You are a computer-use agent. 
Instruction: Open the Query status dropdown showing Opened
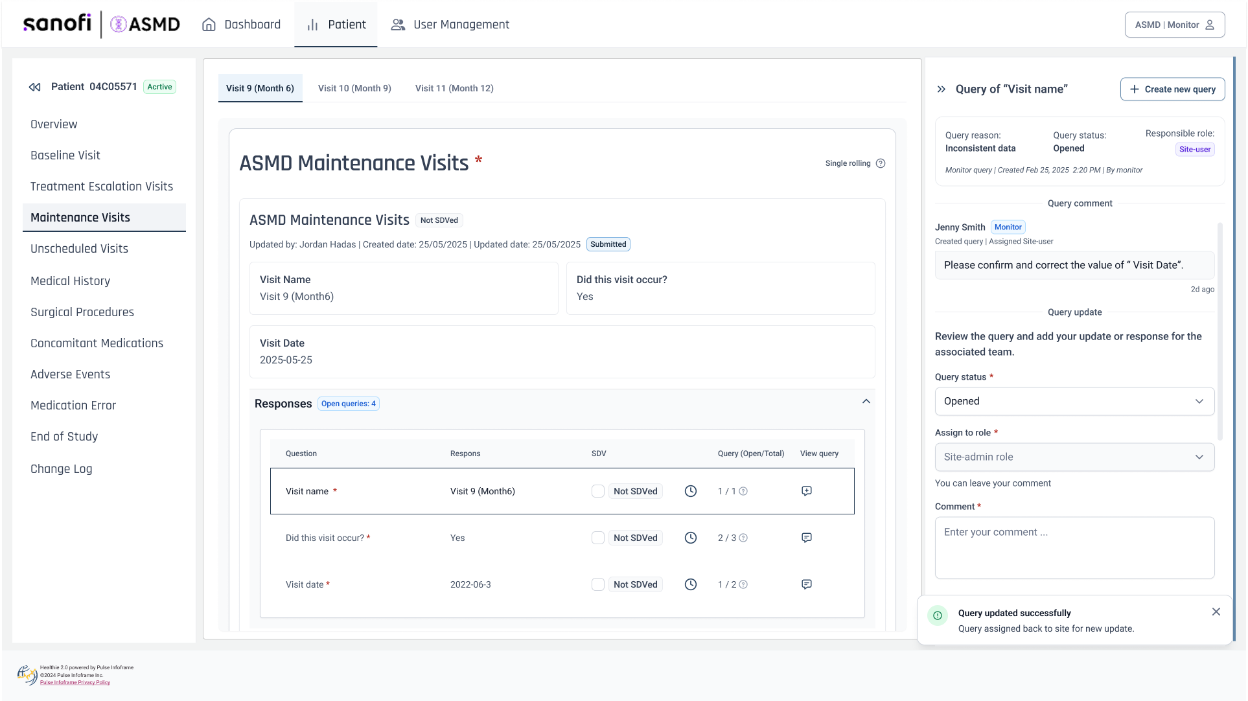(x=1074, y=401)
